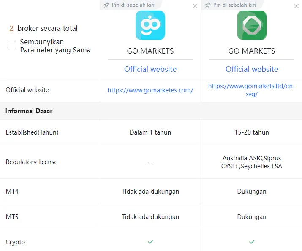Click 'Tidak ada dukungan' in the MT4 row
This screenshot has width=302, height=251.
point(150,192)
